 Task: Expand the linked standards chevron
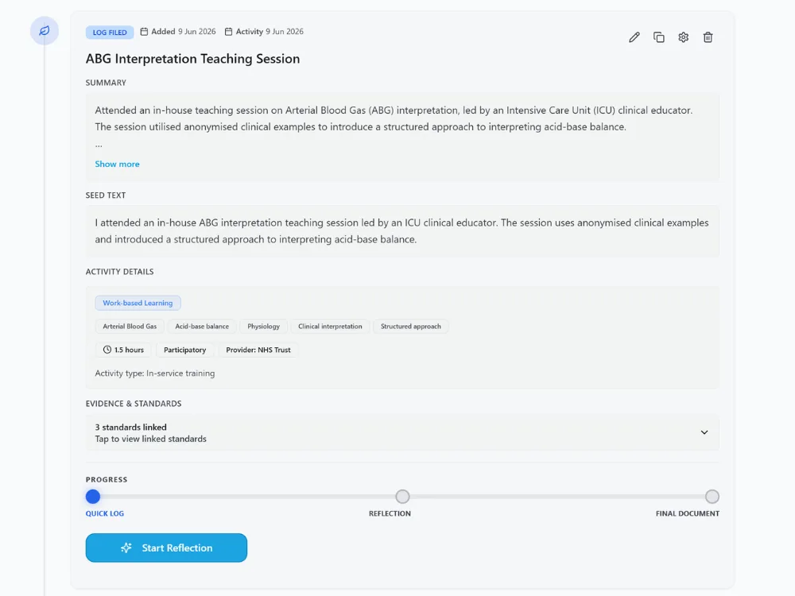pyautogui.click(x=704, y=432)
